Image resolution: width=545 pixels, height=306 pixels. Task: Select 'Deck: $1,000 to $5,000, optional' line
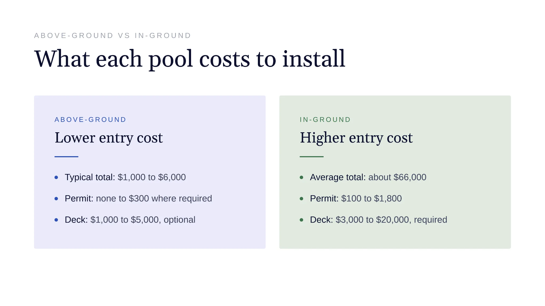(x=130, y=220)
